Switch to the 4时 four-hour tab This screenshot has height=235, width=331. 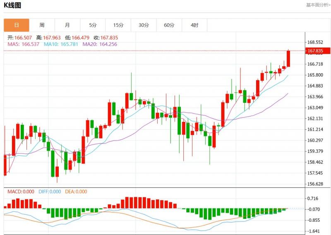194,25
